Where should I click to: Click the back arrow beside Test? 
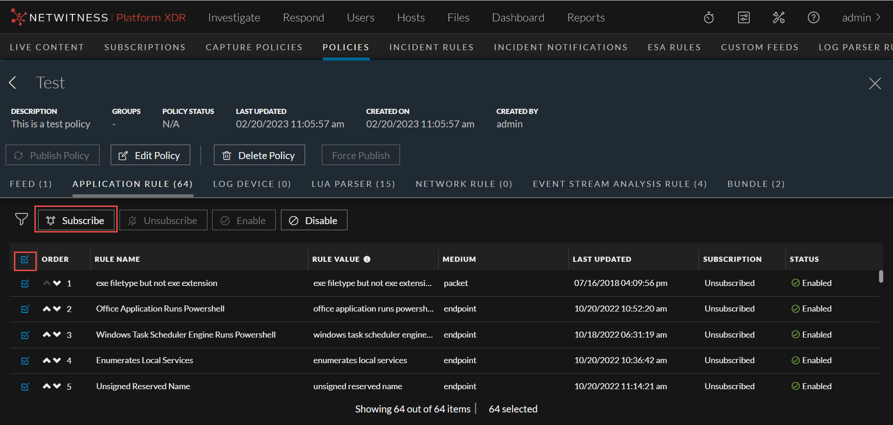[x=13, y=83]
